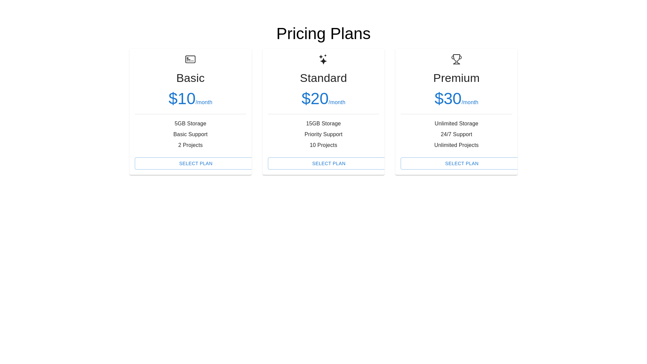This screenshot has height=364, width=647.
Task: Click the Unlimited Storage feature text
Action: pos(456,124)
